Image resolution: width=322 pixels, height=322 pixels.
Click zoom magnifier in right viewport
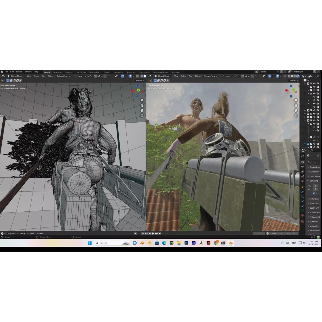pyautogui.click(x=296, y=100)
